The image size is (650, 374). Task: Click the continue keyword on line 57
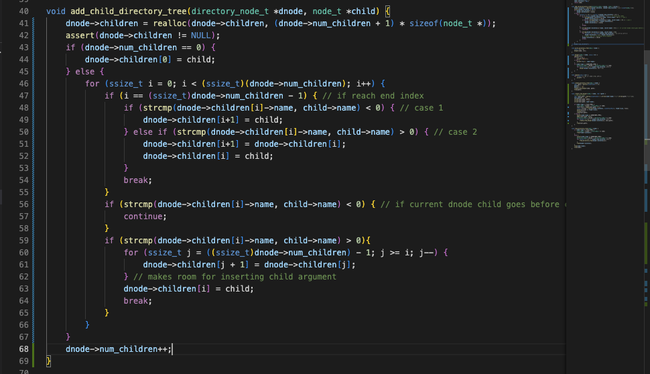point(145,216)
